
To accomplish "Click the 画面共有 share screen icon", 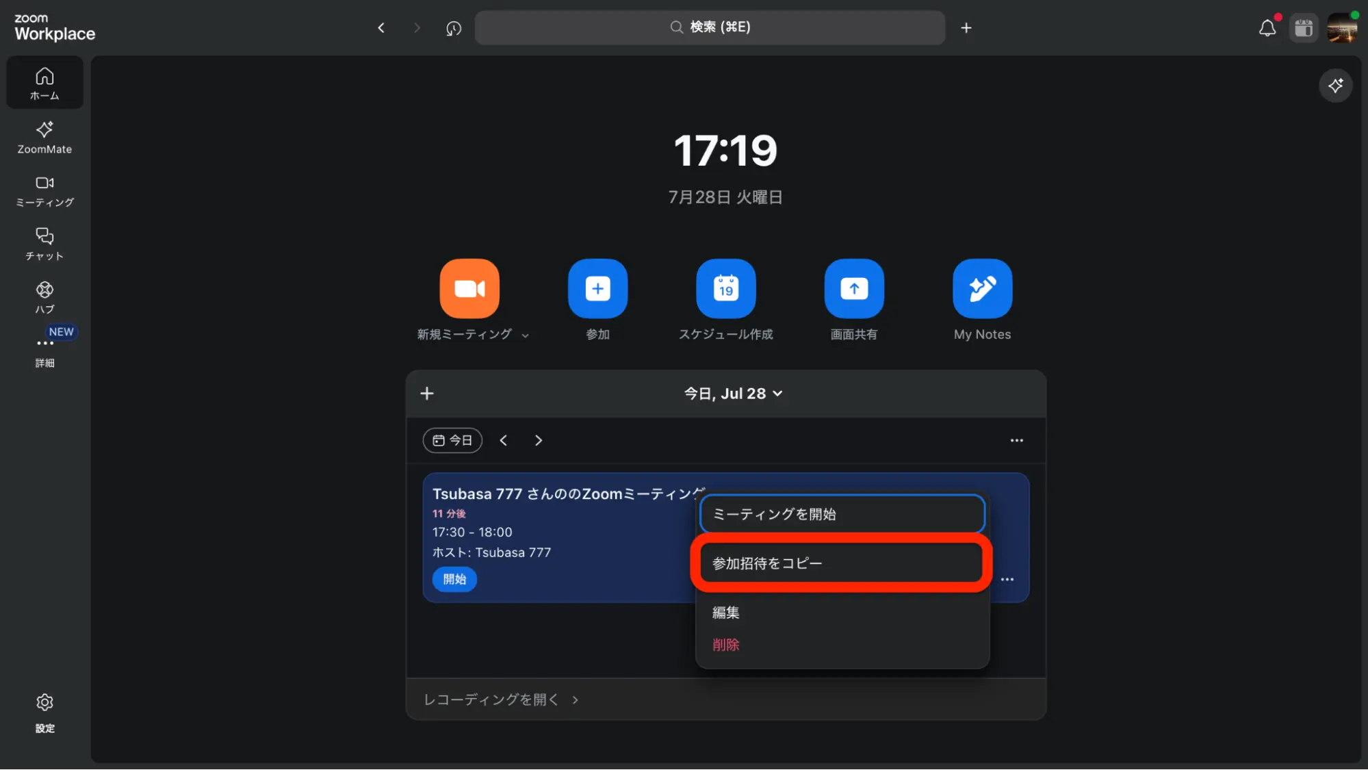I will (x=854, y=288).
